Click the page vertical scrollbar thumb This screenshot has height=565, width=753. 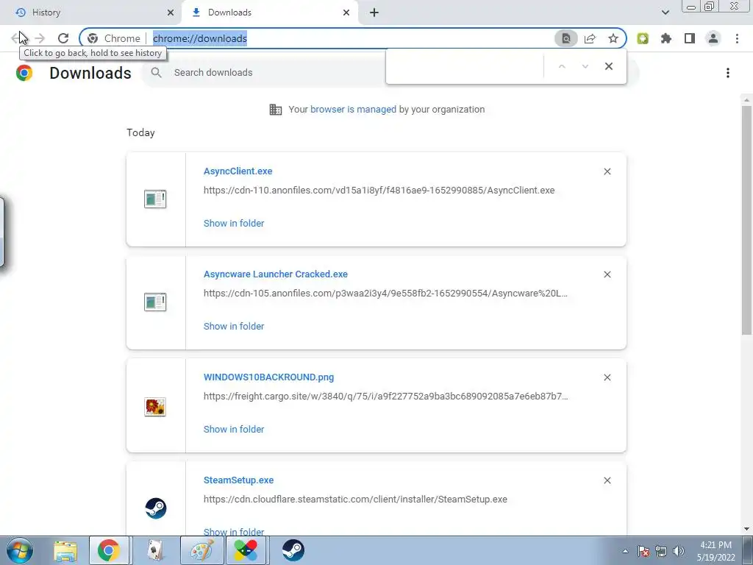coord(746,220)
